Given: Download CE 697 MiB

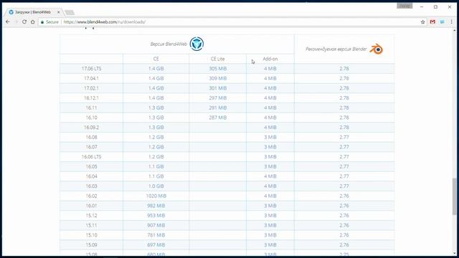Looking at the screenshot, I should 156,245.
